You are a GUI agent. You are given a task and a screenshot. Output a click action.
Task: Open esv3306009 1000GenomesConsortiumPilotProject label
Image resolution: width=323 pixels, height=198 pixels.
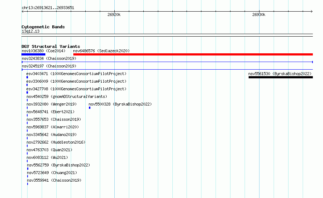pyautogui.click(x=76, y=81)
